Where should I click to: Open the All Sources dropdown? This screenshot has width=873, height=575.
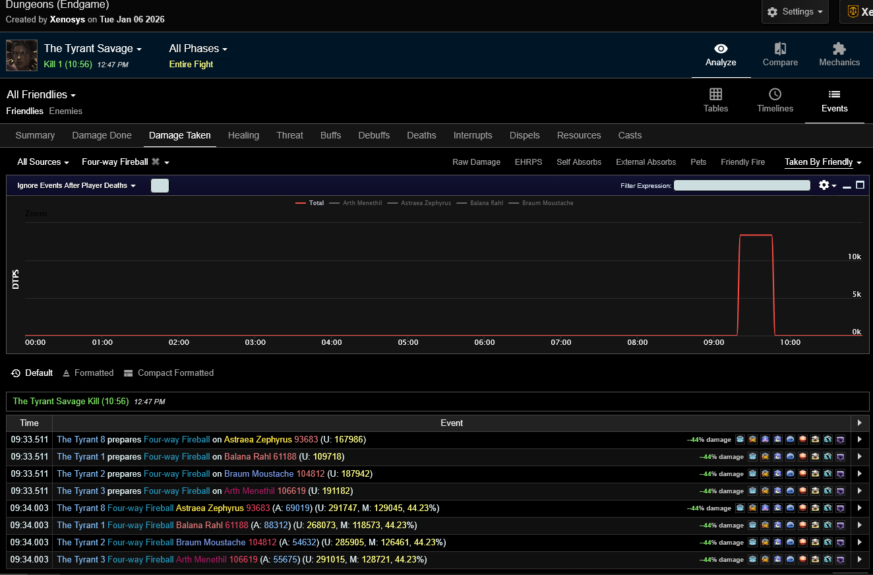click(44, 162)
